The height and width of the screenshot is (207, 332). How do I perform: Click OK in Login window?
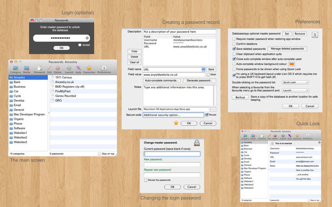point(61,48)
